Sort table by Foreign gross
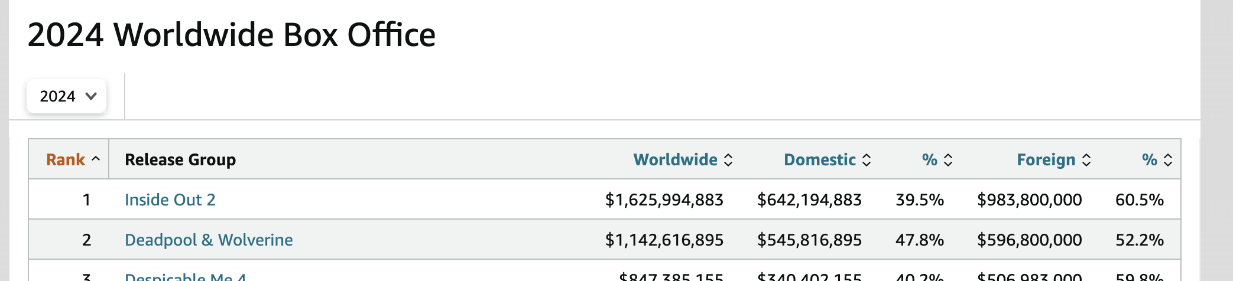1233x281 pixels. [x=1046, y=159]
